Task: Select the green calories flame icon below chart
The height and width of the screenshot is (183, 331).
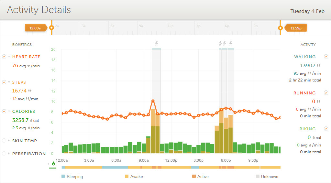Action: pos(53,164)
